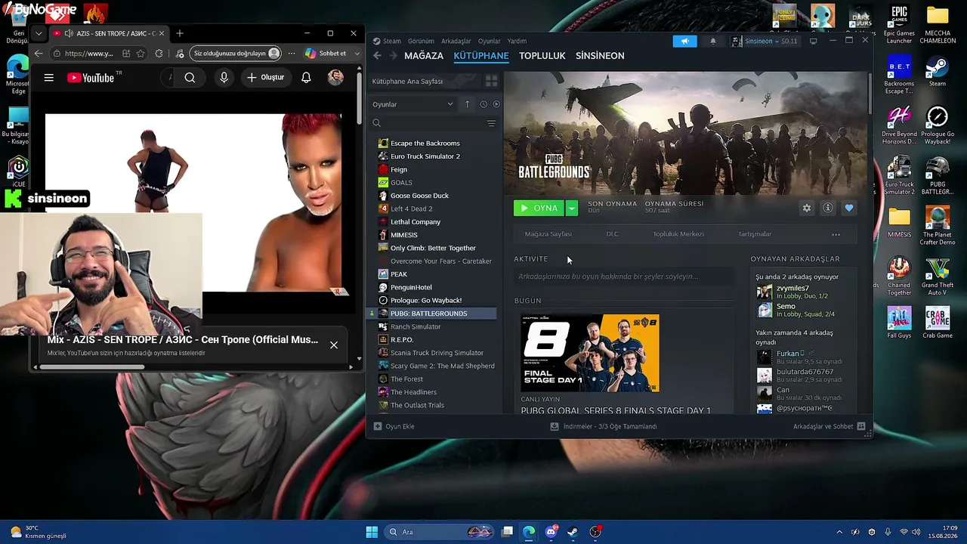Open the SİNSİNEON profile tab
Screen dimensions: 967x544
tap(600, 56)
